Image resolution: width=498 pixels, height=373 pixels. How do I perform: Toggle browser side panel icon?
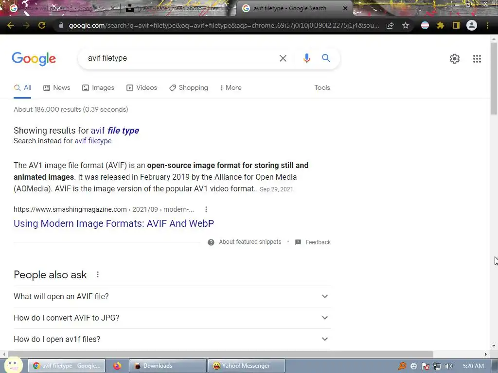click(x=456, y=25)
